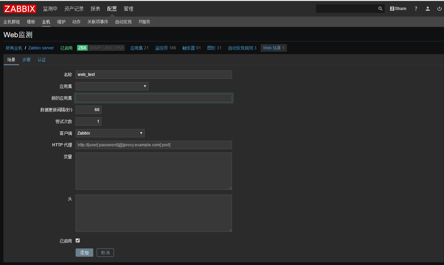Go to 关联项事件 submenu
The height and width of the screenshot is (265, 444).
tap(98, 22)
